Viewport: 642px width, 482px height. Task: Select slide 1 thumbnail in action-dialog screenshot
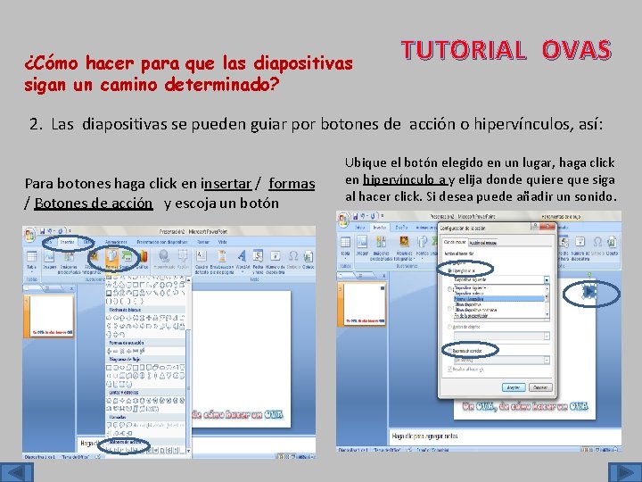[x=364, y=304]
